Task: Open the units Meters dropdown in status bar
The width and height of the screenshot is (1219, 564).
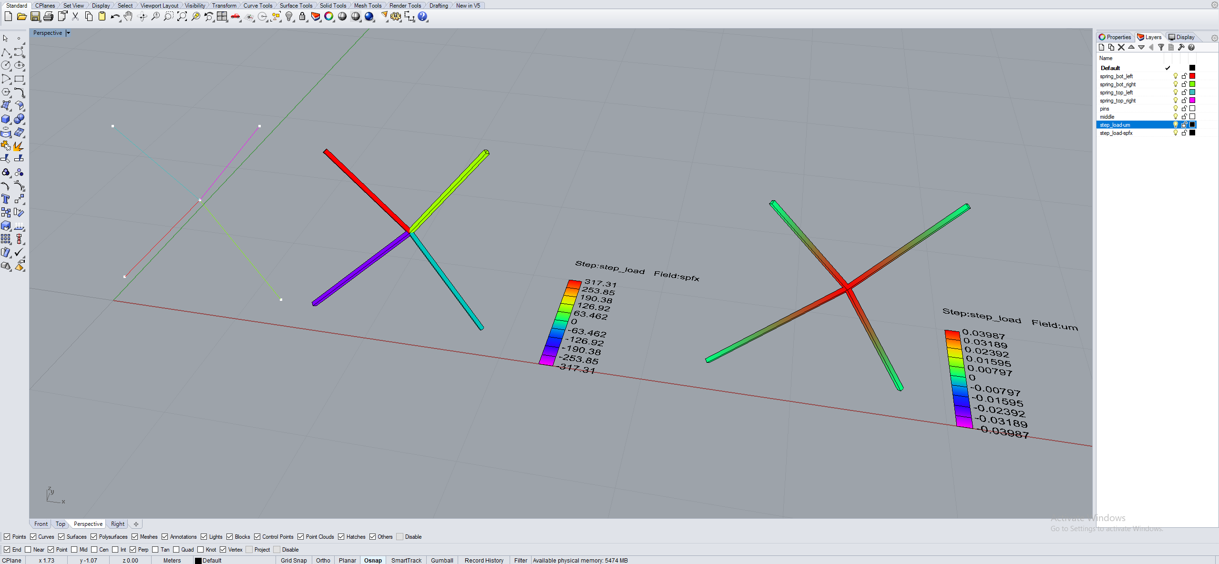Action: pos(172,561)
